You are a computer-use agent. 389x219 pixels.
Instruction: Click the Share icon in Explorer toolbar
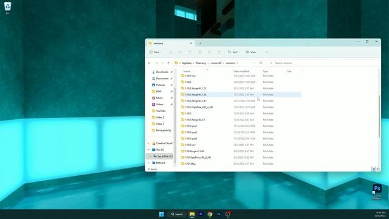pyautogui.click(x=209, y=52)
